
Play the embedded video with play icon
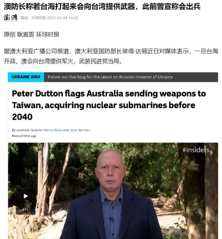26,196
